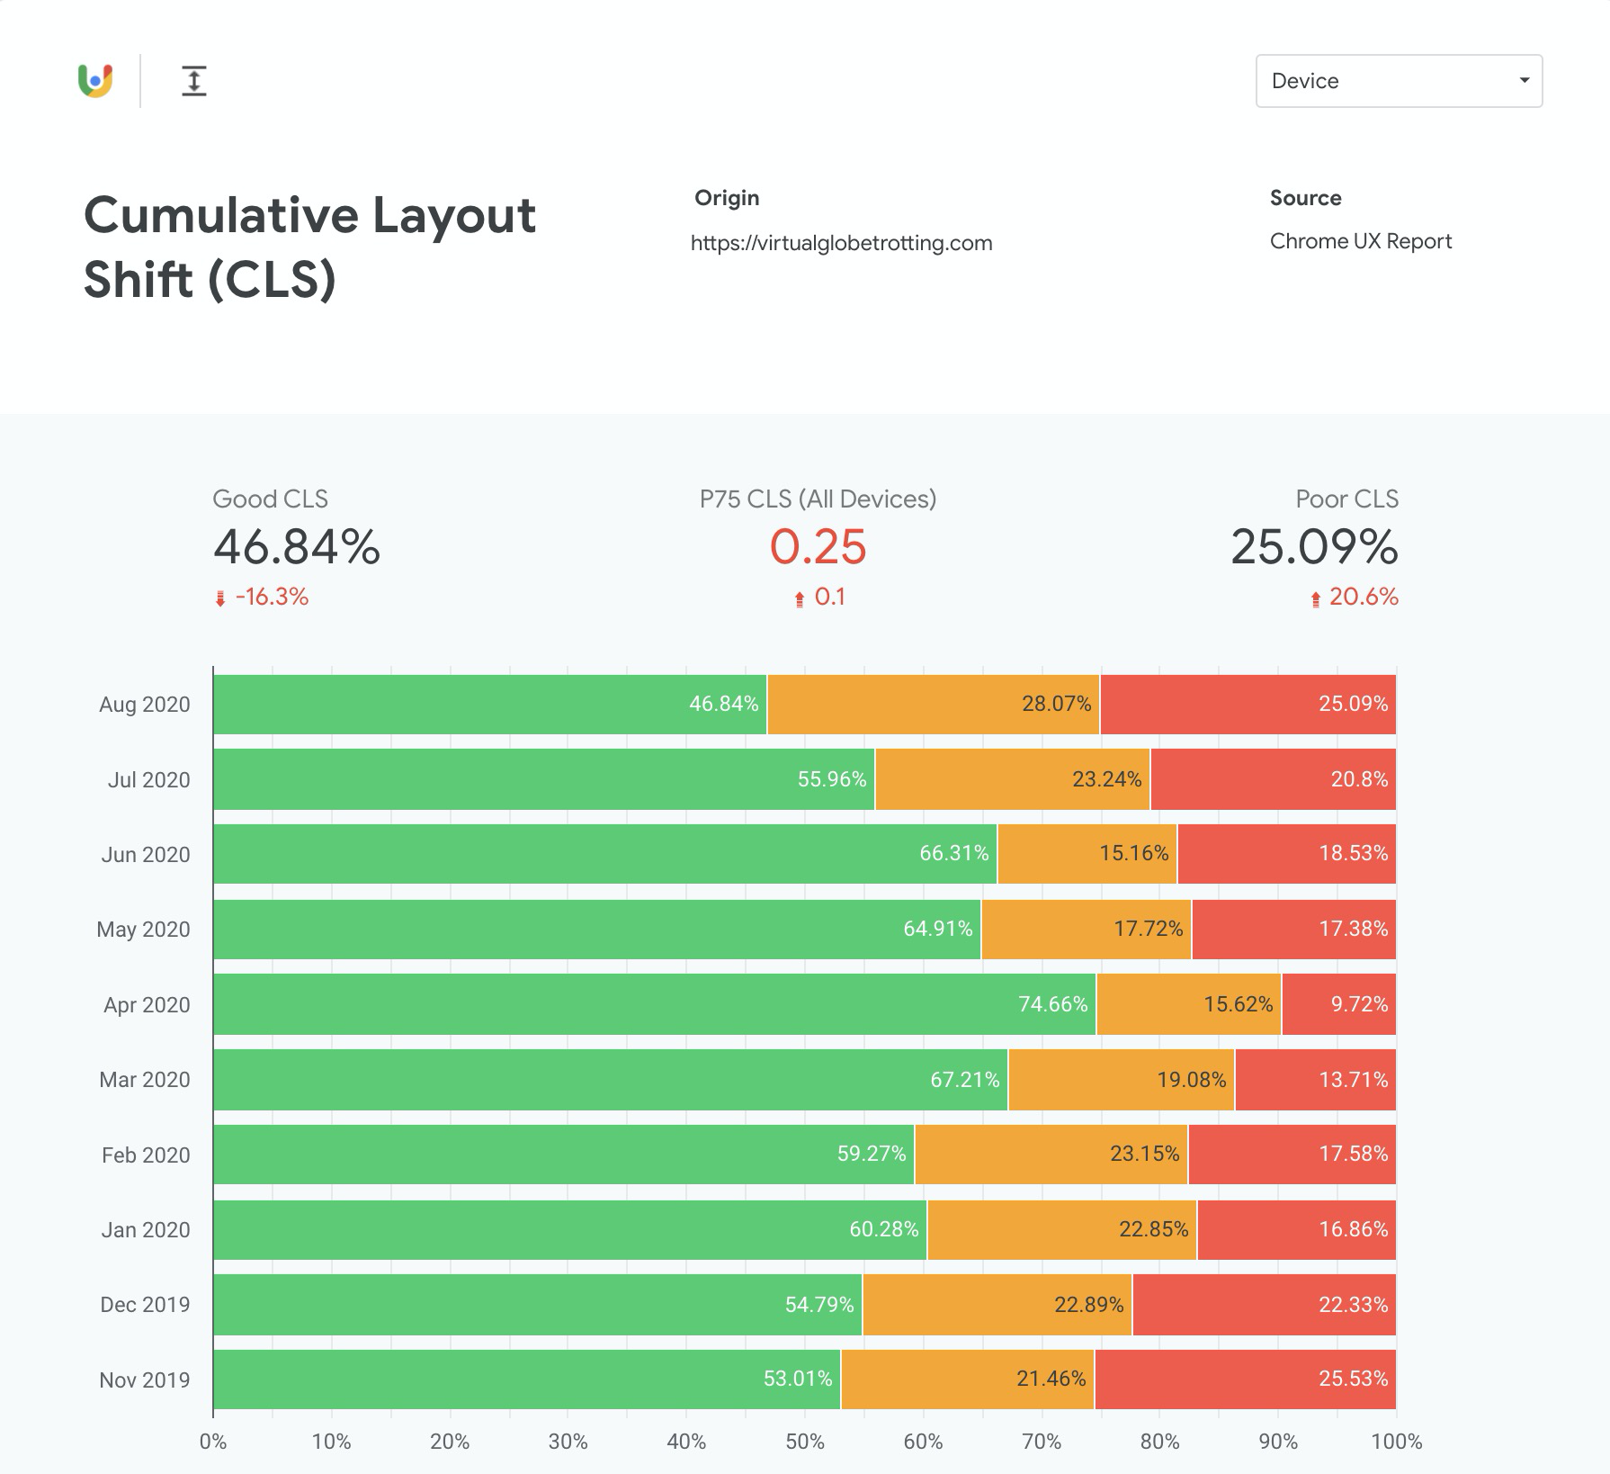
Task: Select the Dec 2019 red bar 22.33%
Action: [1265, 1304]
